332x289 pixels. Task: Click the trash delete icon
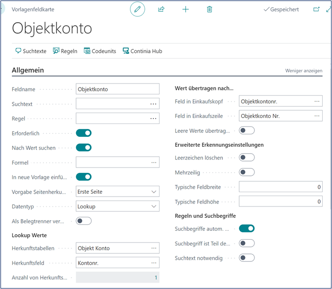tap(209, 9)
